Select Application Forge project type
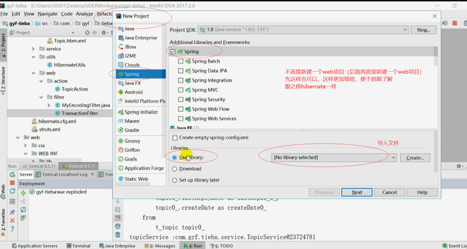This screenshot has width=467, height=249. (x=141, y=168)
